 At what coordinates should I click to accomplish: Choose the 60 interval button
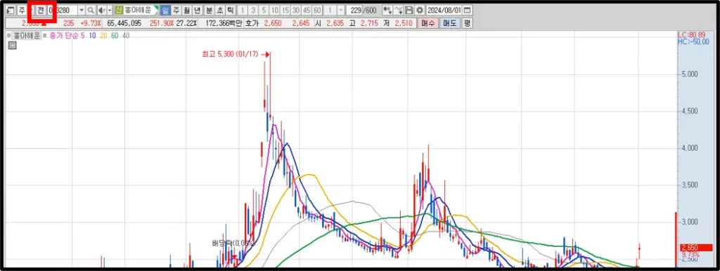317,10
